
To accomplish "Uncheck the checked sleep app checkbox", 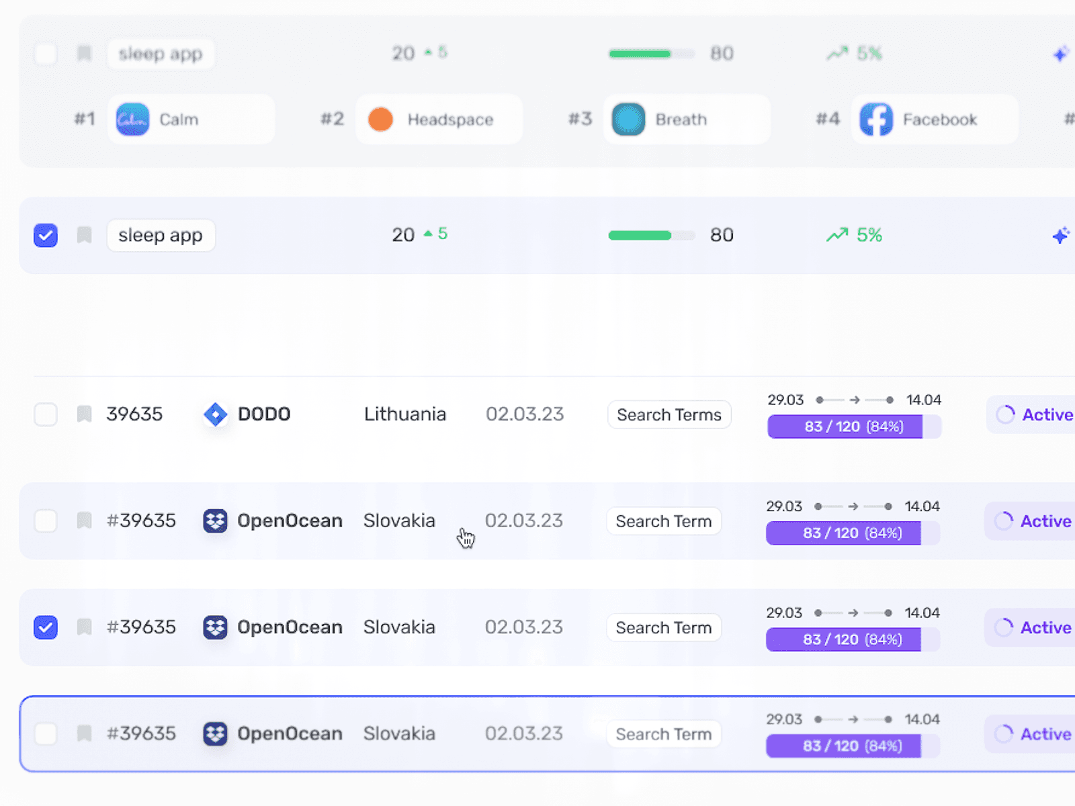I will click(x=46, y=235).
